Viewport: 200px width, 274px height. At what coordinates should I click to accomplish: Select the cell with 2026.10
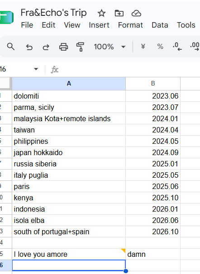click(153, 231)
